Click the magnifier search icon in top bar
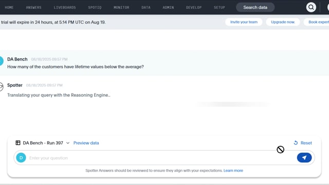This screenshot has height=185, width=329. point(311,7)
